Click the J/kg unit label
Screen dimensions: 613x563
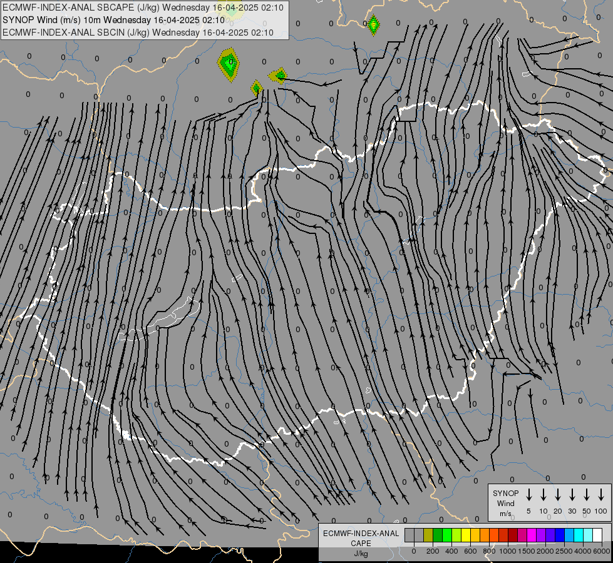point(361,554)
